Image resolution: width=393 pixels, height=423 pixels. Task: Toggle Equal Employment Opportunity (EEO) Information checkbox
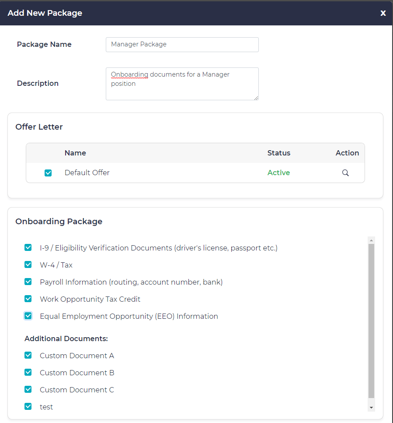28,316
